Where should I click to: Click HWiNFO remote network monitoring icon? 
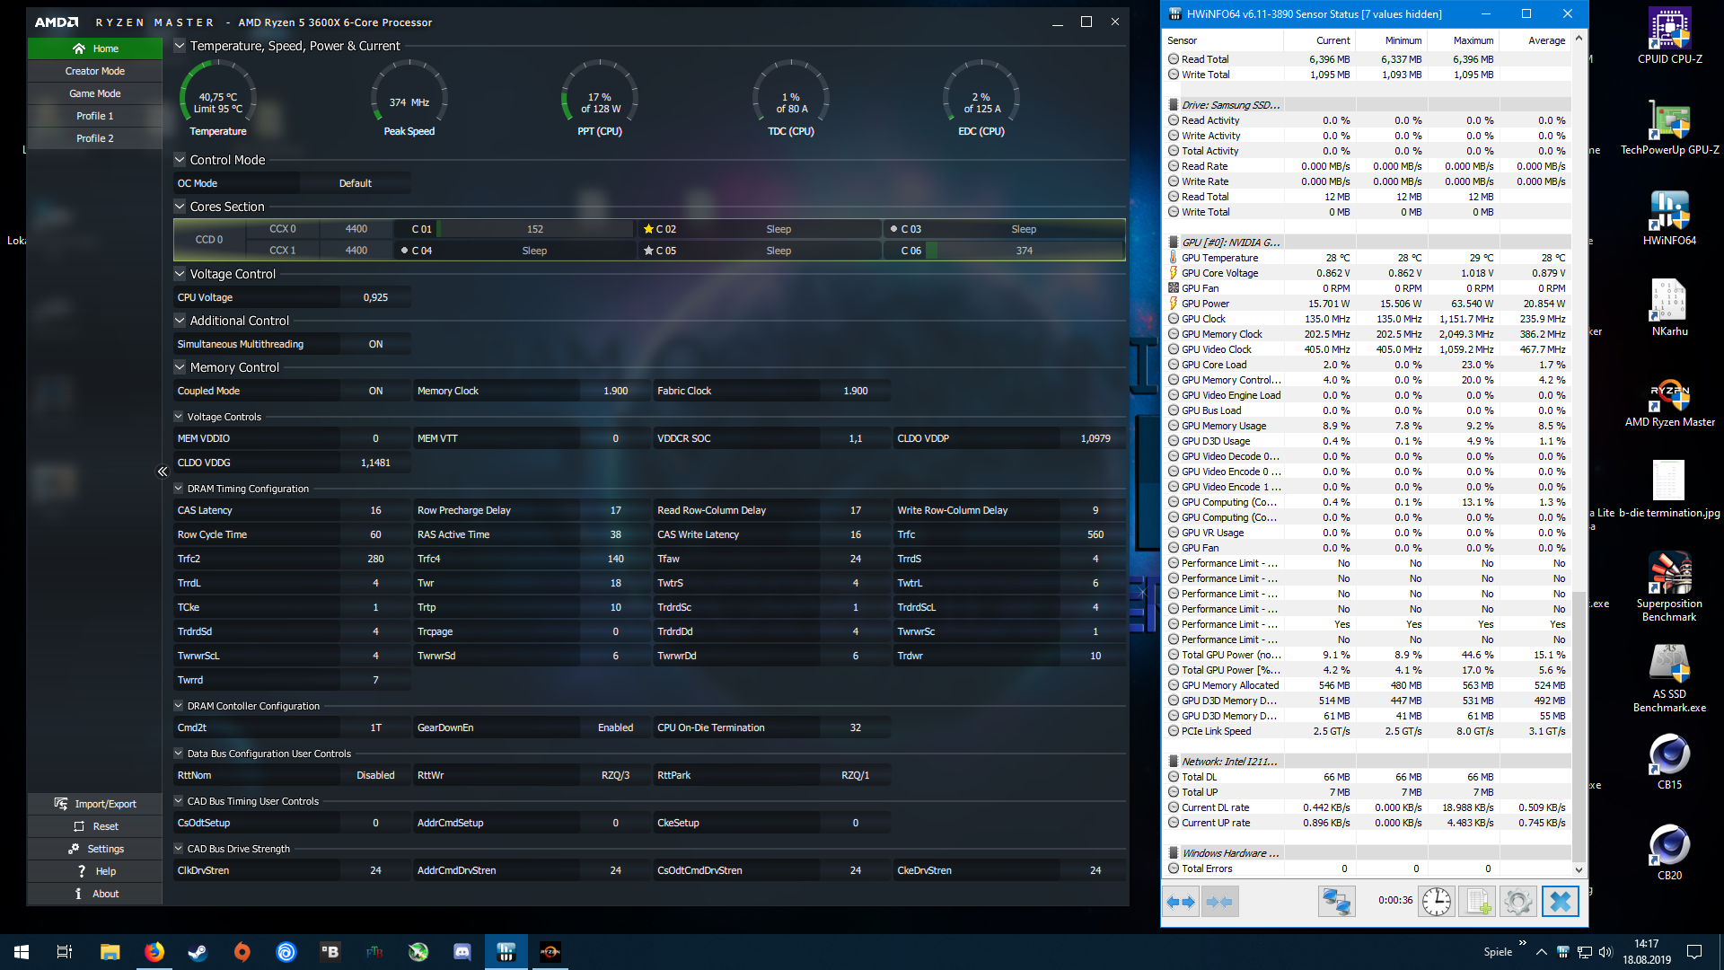pyautogui.click(x=1336, y=901)
